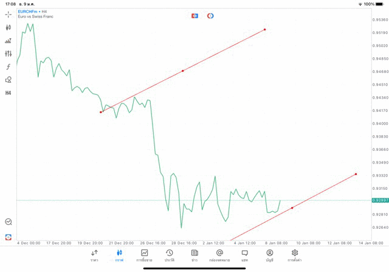Open the การตั้งค่า (Settings) tab

pos(295,255)
